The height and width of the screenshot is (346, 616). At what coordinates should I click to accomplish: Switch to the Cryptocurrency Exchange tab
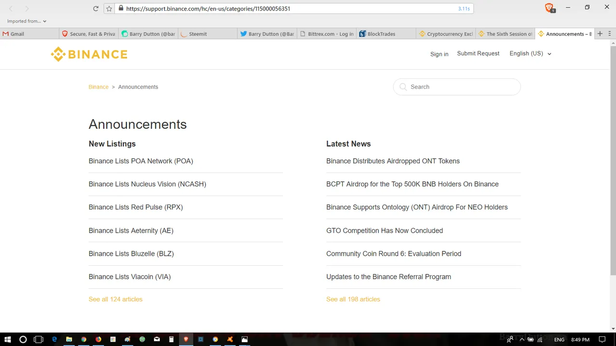click(x=445, y=34)
